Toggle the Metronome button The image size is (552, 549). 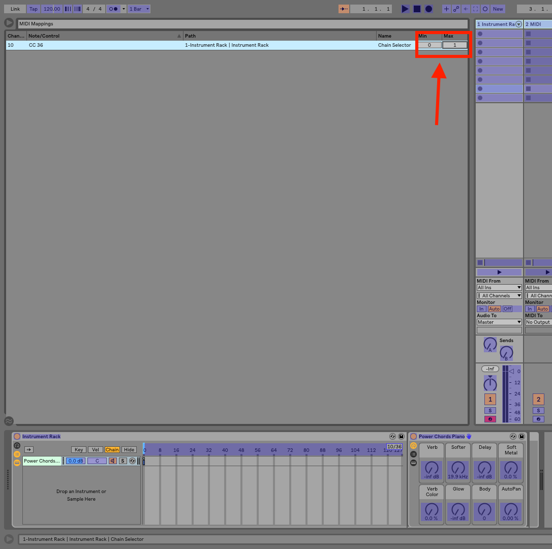click(113, 9)
